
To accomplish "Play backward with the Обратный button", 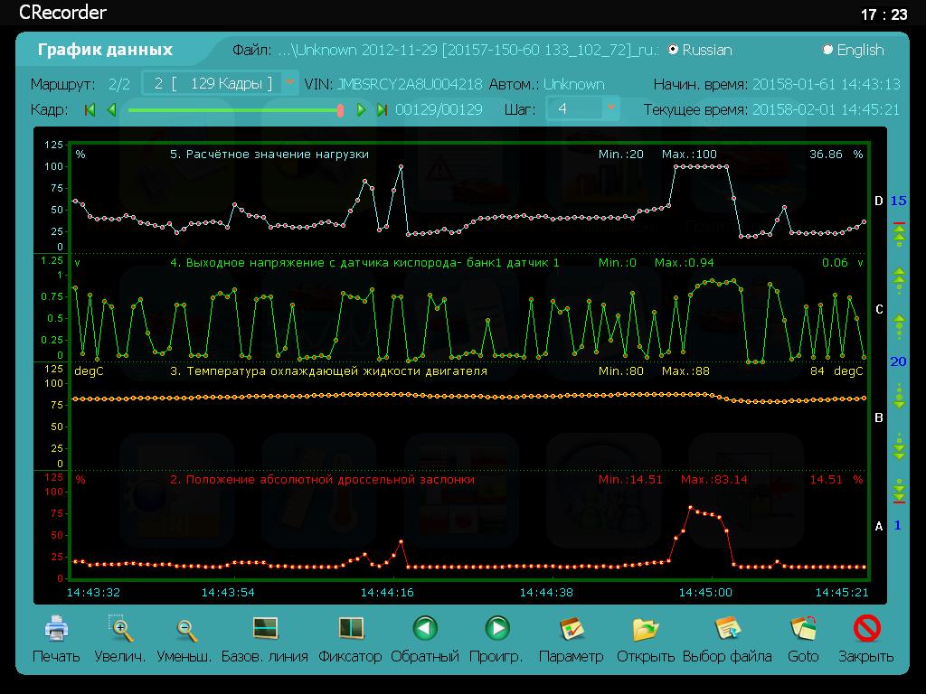I will tap(425, 629).
